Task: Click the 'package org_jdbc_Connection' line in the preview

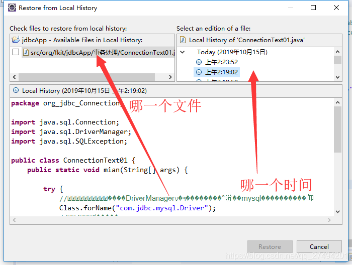Action: click(66, 103)
